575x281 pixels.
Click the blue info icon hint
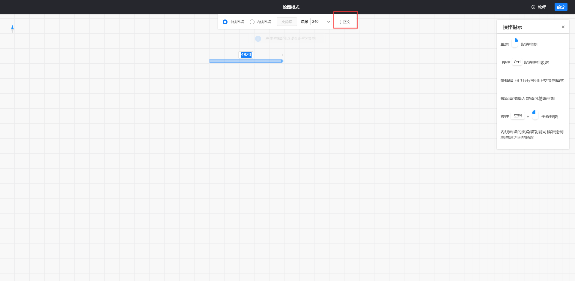coord(258,39)
